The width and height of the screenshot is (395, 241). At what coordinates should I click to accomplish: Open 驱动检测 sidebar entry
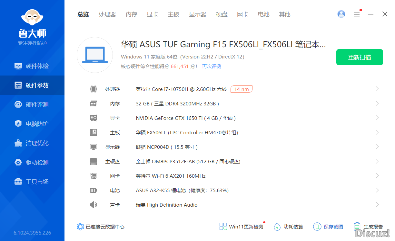32,162
